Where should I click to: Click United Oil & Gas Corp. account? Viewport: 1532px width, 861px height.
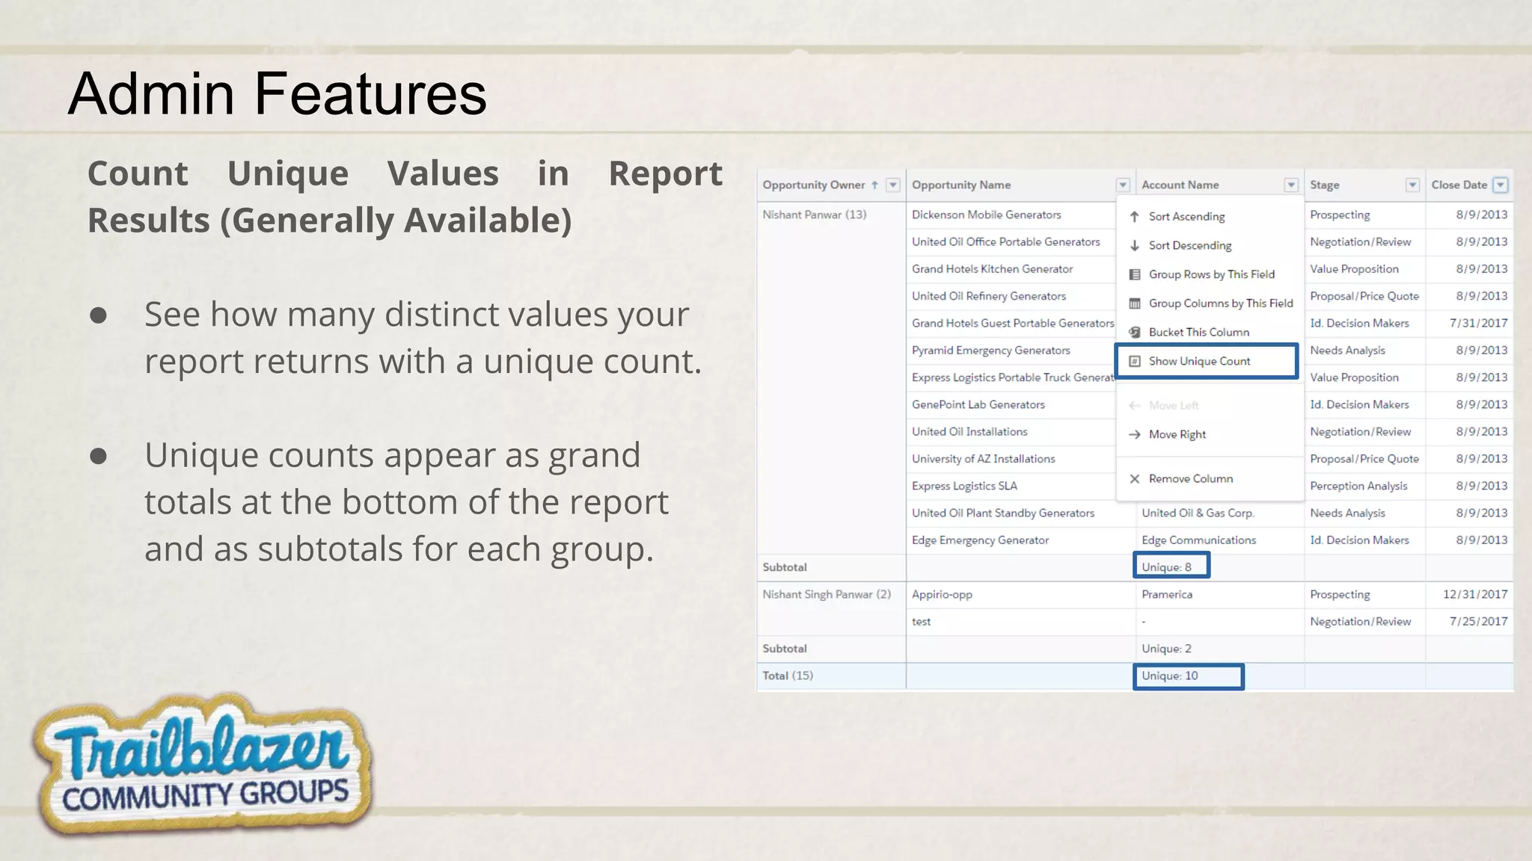click(x=1198, y=513)
